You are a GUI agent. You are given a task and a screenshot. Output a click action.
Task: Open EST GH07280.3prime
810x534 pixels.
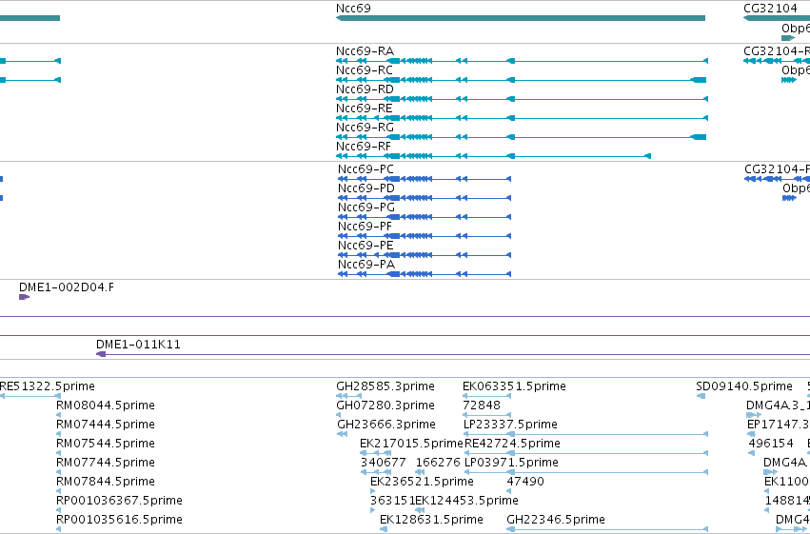(385, 405)
